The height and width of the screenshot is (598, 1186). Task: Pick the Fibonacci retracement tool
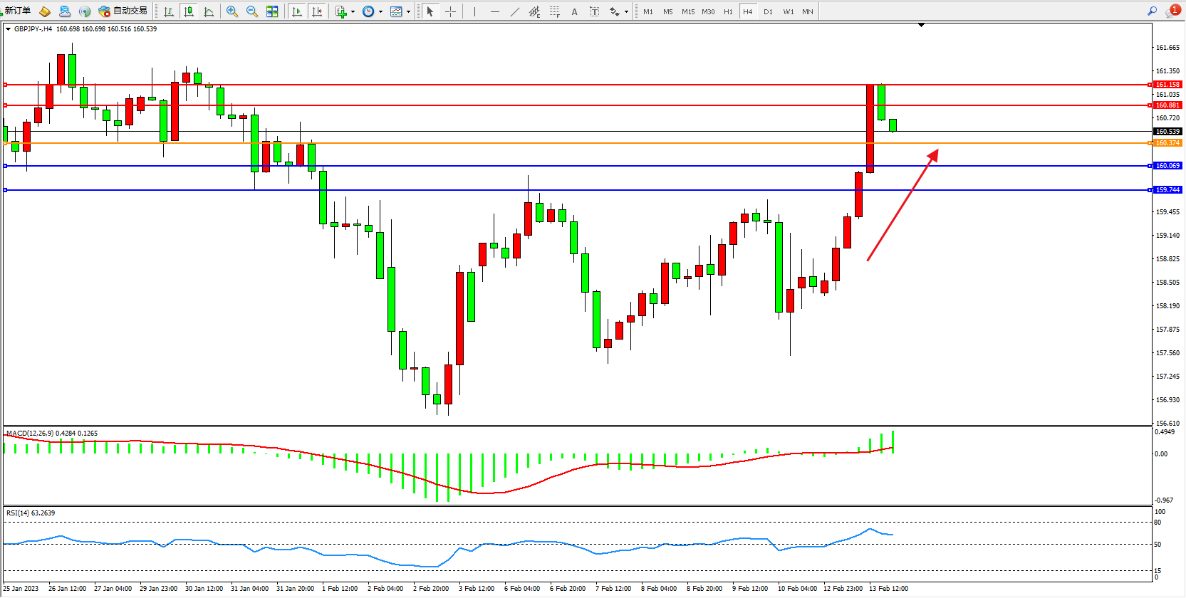point(555,11)
